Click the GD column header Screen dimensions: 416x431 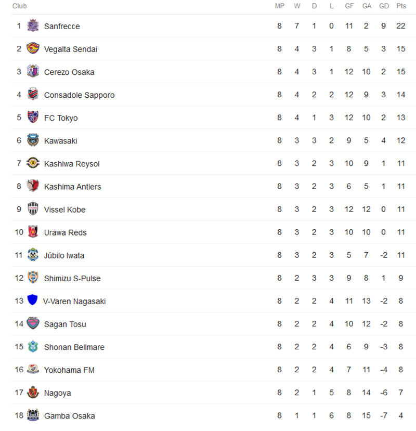[384, 6]
